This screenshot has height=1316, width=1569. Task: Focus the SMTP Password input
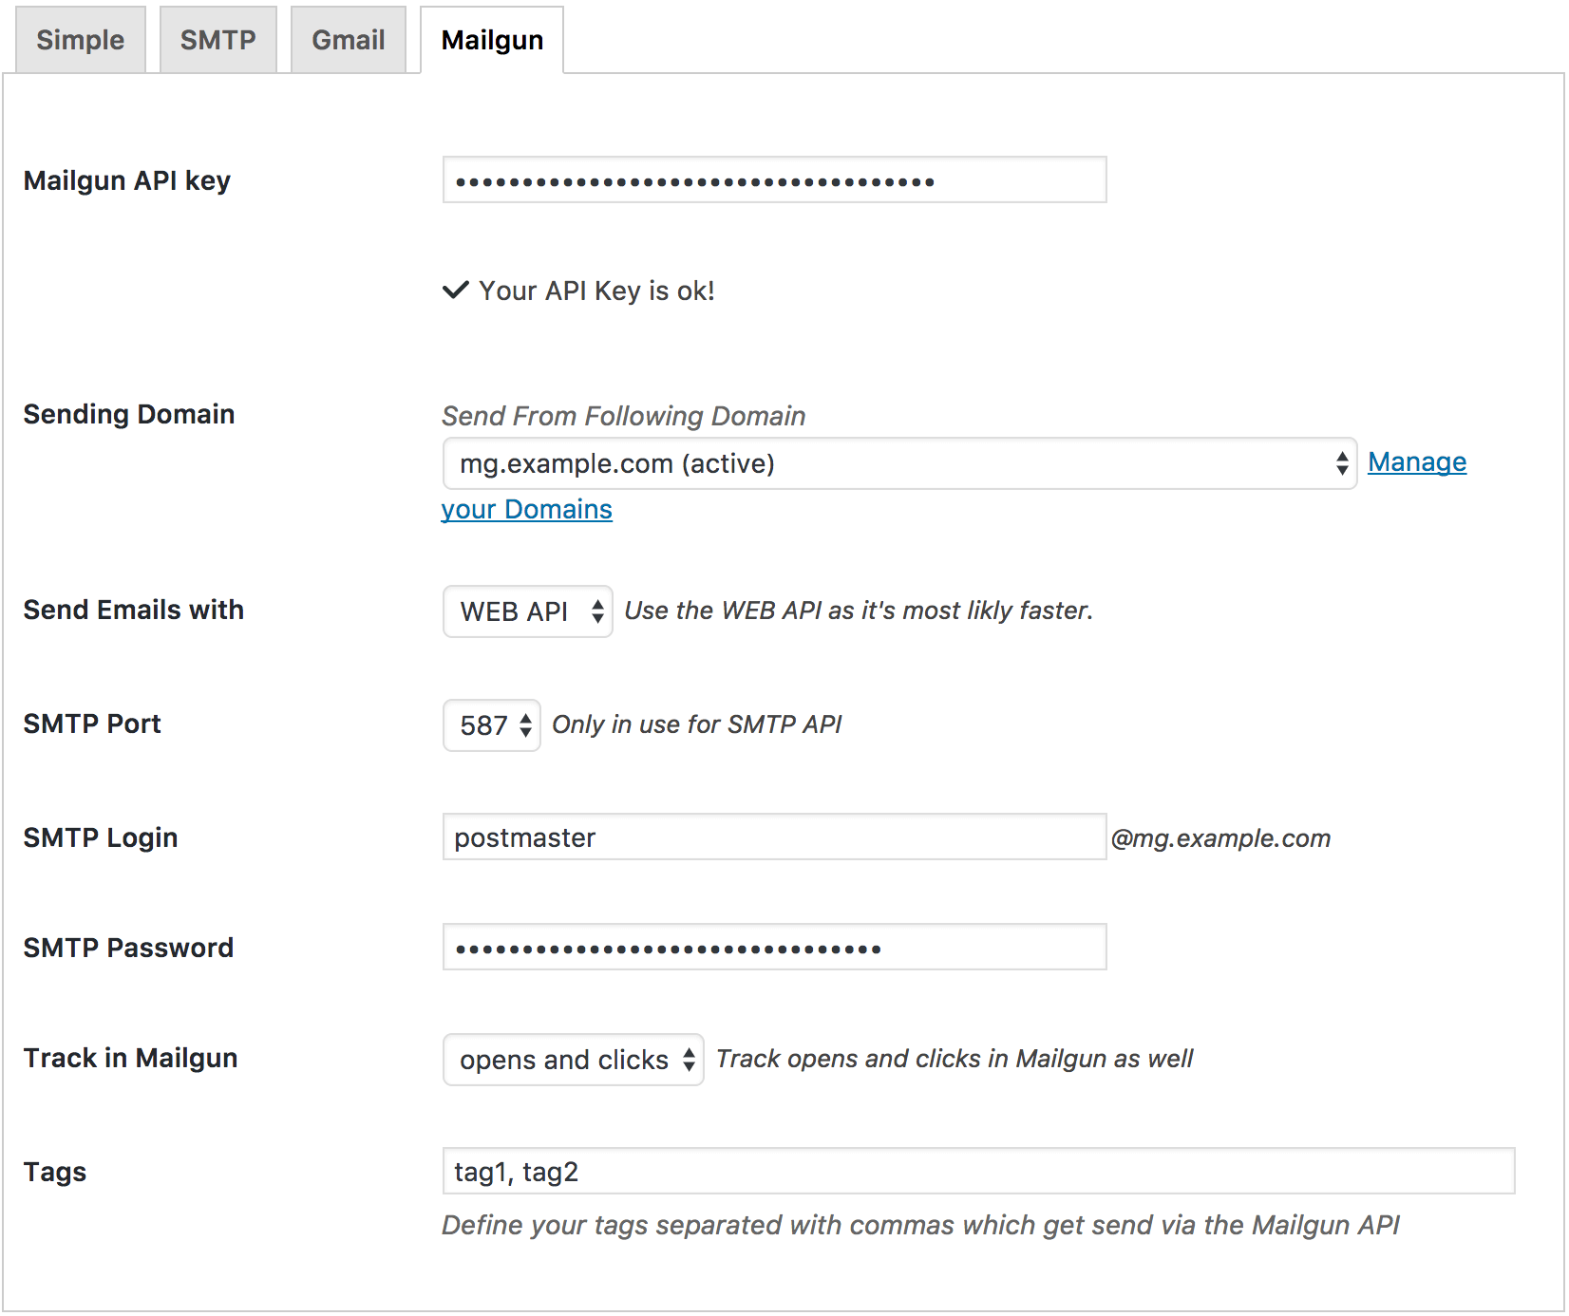coord(774,948)
